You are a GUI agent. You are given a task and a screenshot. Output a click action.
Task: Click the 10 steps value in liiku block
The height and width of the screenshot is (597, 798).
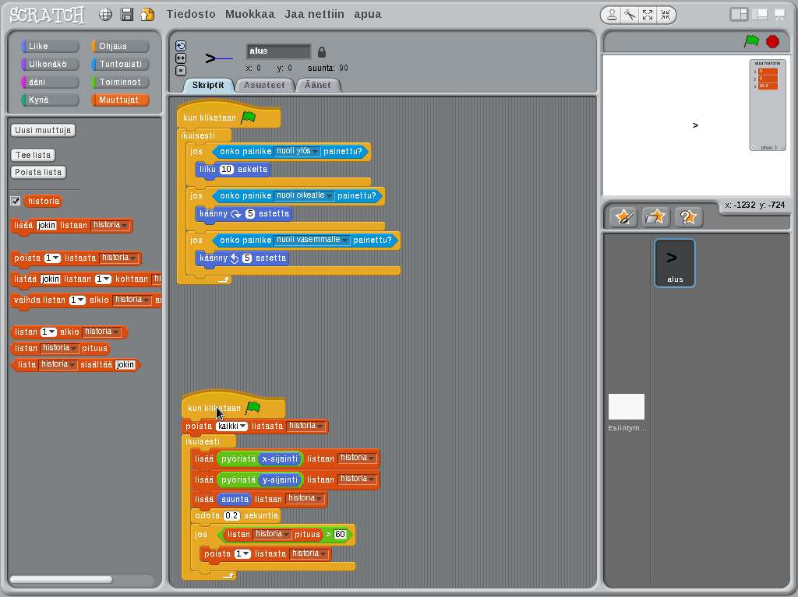tap(227, 170)
